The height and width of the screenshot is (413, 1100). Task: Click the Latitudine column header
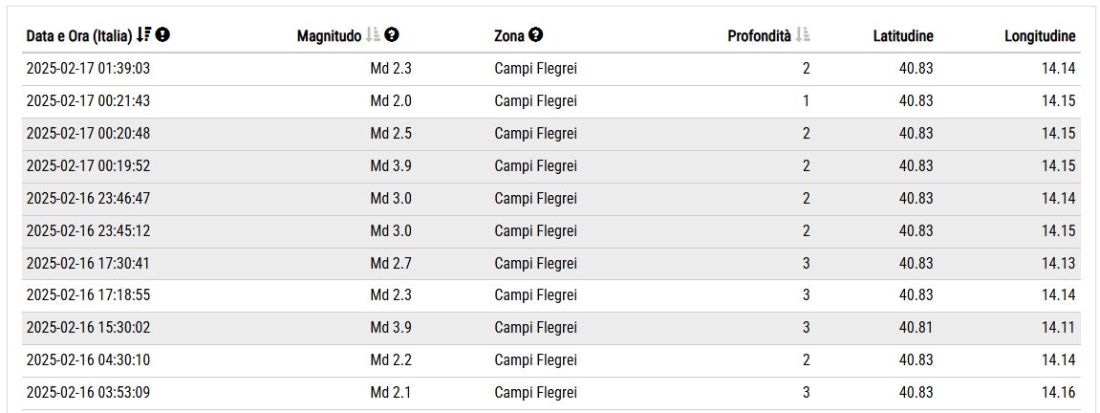pos(903,35)
